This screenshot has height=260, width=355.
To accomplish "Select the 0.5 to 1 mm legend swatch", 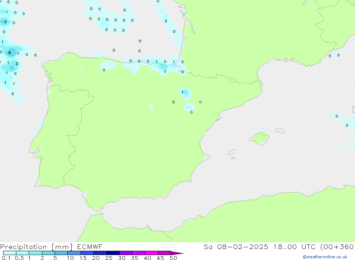I will pos(23,253).
